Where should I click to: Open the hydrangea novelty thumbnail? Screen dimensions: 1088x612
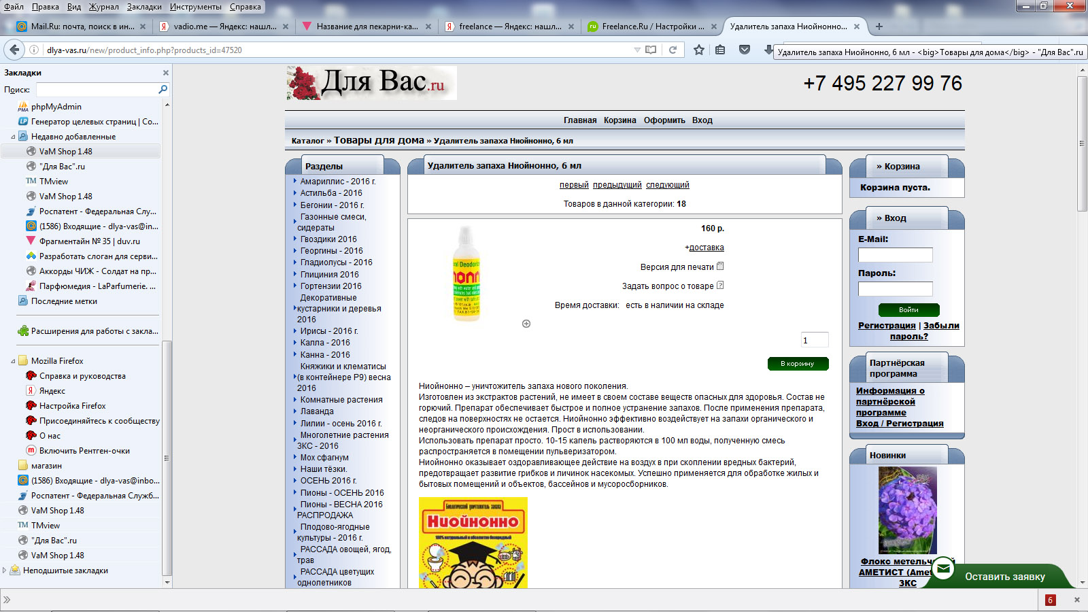(907, 510)
